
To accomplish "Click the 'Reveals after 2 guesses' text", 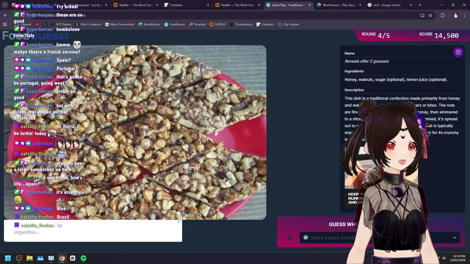I will (366, 61).
